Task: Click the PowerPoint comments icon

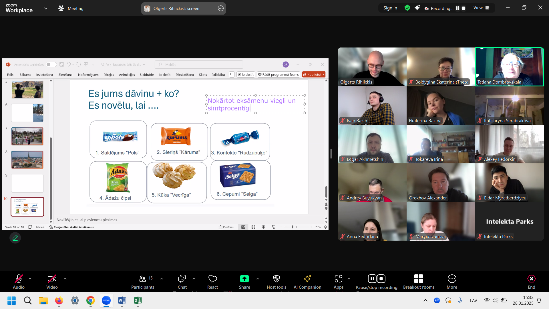Action: tap(232, 74)
